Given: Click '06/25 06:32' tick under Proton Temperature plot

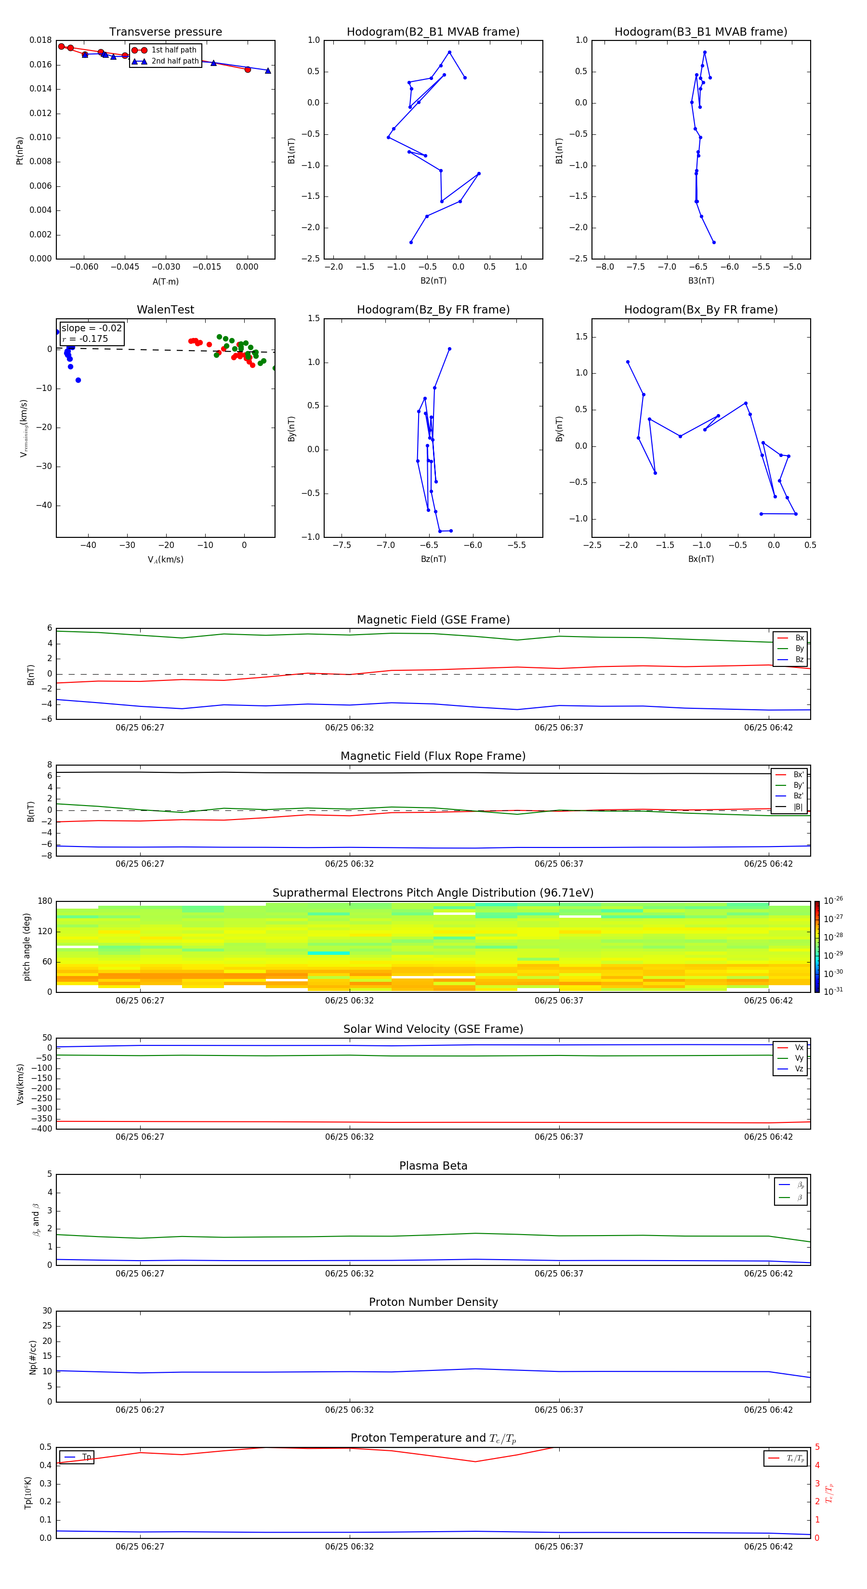Looking at the screenshot, I should coord(349,1547).
